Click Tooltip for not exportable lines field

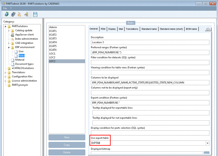pos(151,123)
